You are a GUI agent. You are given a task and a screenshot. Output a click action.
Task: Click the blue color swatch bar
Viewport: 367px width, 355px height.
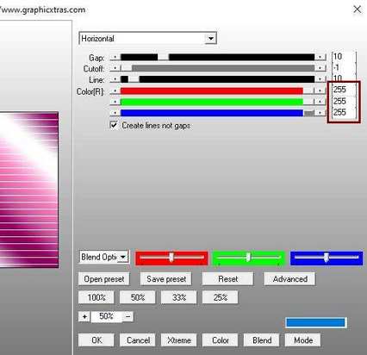[316, 322]
